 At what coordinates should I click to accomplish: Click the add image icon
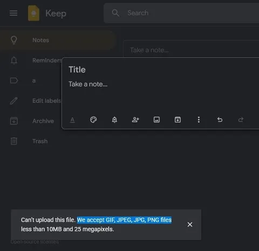coord(156,120)
